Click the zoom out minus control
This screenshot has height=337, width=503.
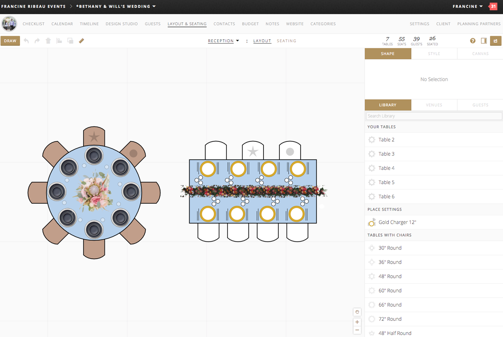point(357,330)
